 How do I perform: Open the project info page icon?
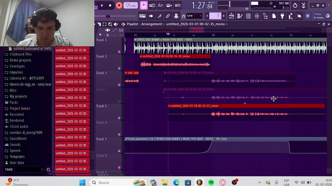pyautogui.click(x=274, y=16)
